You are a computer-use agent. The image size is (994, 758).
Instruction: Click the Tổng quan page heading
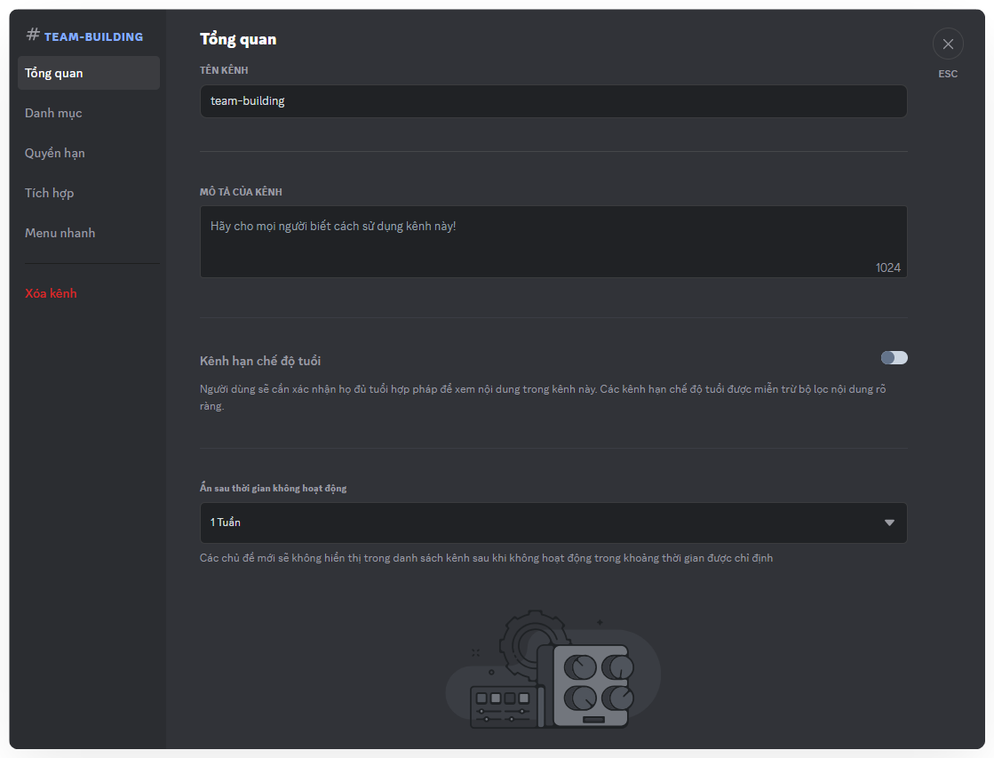[x=238, y=39]
